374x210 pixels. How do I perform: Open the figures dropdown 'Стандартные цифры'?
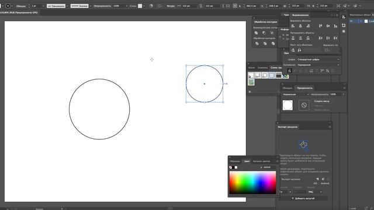[x=318, y=60]
